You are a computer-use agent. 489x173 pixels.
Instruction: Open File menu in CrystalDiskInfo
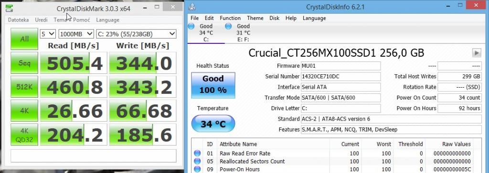coord(194,18)
